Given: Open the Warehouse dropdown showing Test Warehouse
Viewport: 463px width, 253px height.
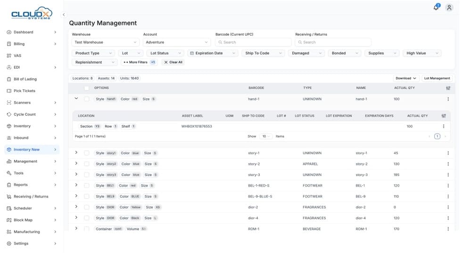Looking at the screenshot, I should 105,42.
